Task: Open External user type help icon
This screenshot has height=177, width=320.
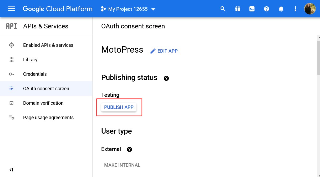Action: (x=129, y=149)
